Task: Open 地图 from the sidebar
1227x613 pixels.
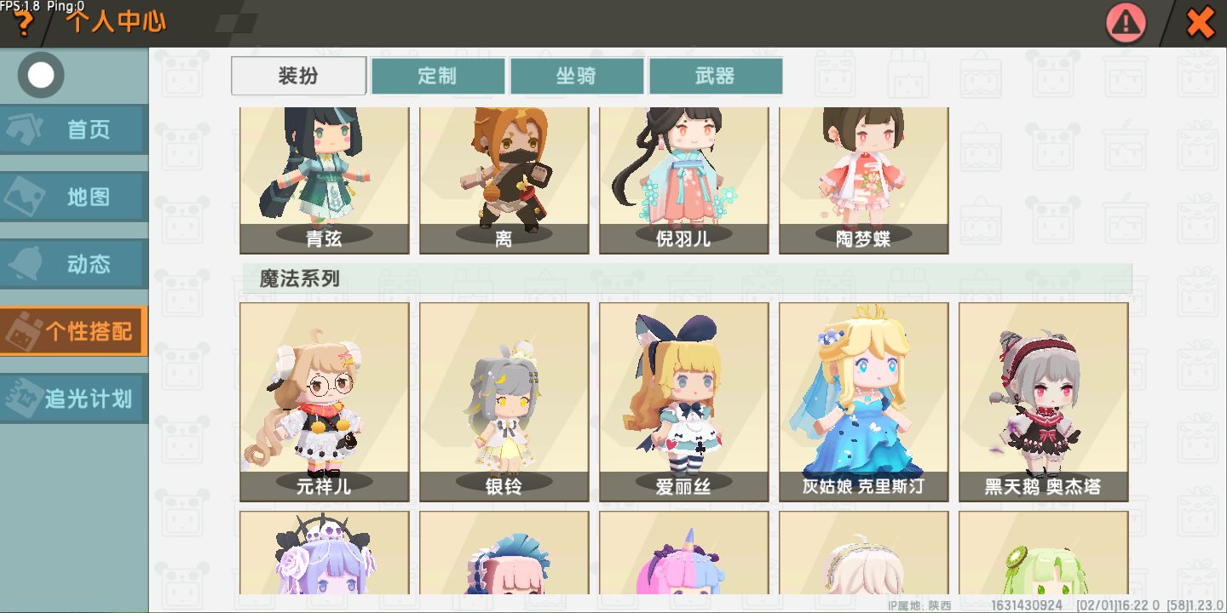Action: click(x=74, y=197)
